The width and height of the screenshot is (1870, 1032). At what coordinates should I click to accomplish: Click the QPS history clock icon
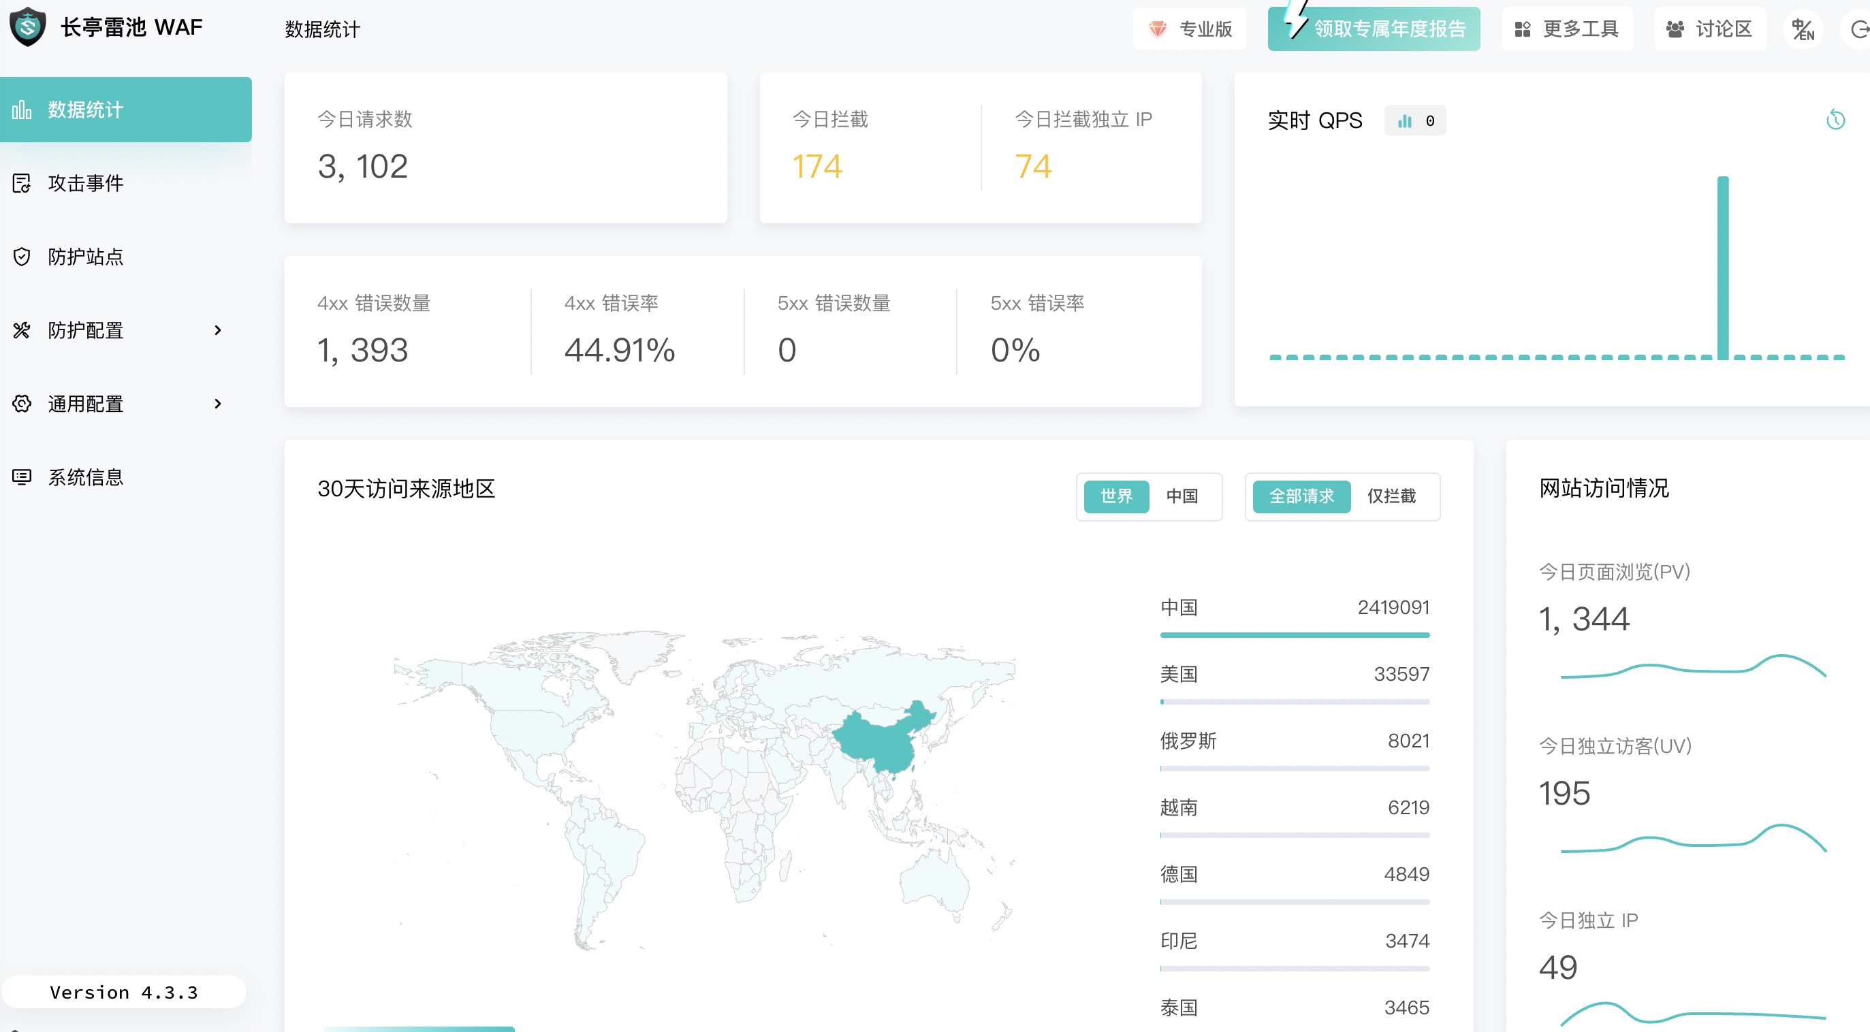pyautogui.click(x=1835, y=120)
